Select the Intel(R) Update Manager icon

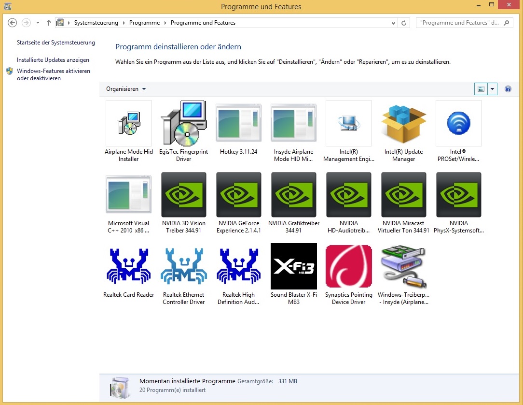point(404,123)
